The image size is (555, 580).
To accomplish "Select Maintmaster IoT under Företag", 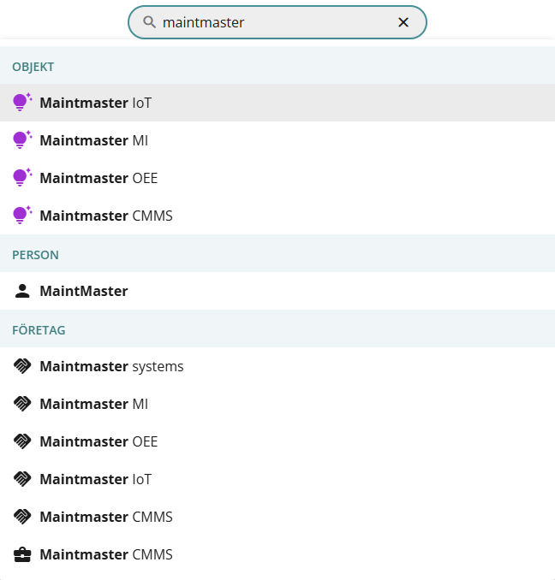I will pyautogui.click(x=277, y=479).
